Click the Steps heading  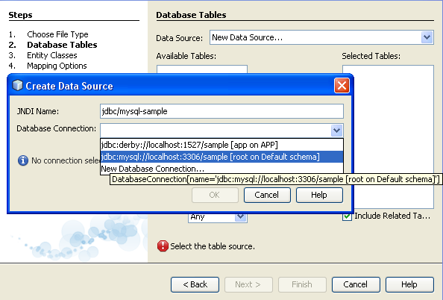[x=20, y=15]
